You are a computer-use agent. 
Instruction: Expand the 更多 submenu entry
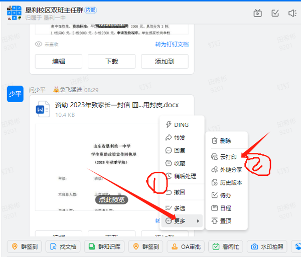coord(182,221)
